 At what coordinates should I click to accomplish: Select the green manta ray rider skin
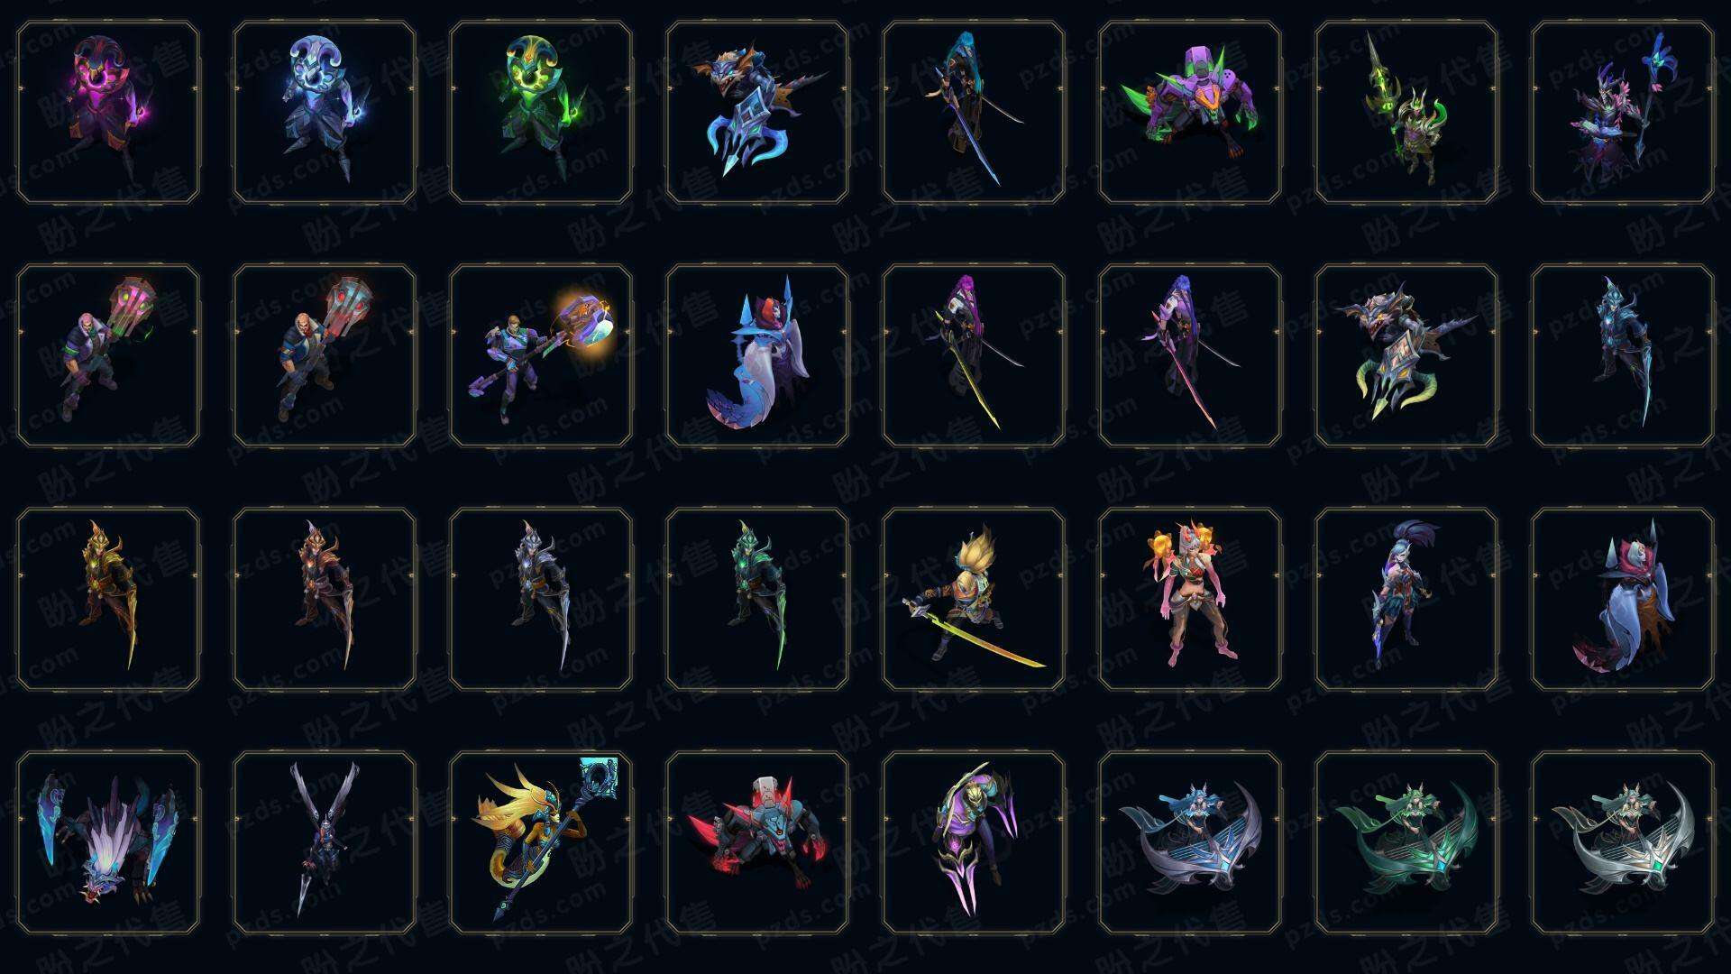[x=1406, y=842]
